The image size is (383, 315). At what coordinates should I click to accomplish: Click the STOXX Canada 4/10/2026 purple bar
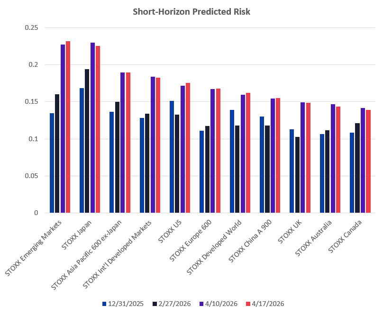363,161
